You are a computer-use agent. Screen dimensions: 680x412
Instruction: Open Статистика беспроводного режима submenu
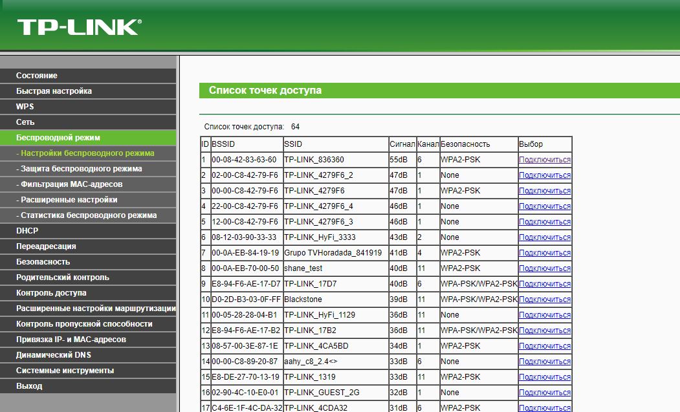88,215
